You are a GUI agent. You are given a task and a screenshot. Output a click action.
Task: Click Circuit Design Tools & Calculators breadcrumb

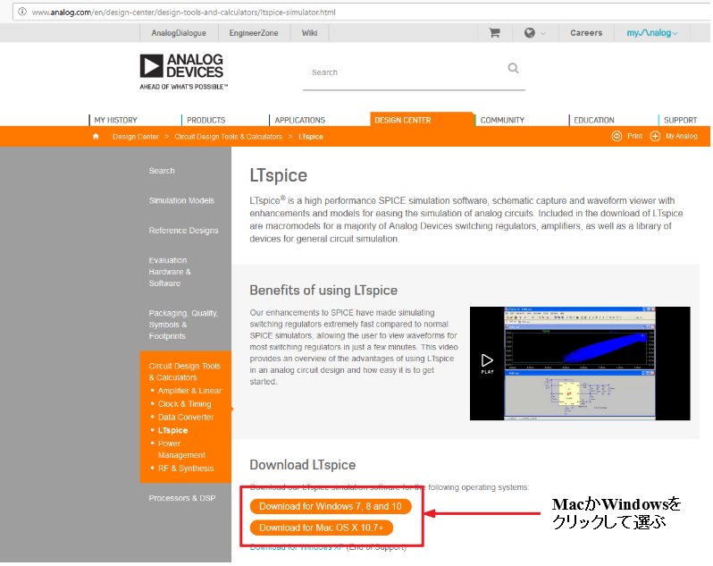(x=228, y=137)
